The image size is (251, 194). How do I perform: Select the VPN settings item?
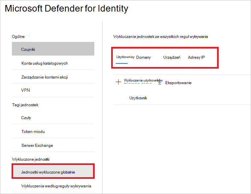(x=53, y=90)
